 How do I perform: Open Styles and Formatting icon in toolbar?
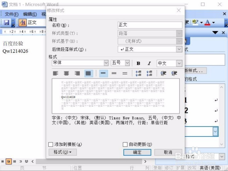click(22, 22)
